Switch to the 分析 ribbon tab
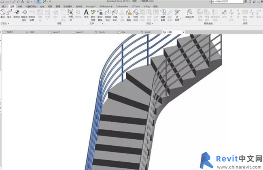Image resolution: width=263 pixels, height=170 pixels. coord(20,6)
